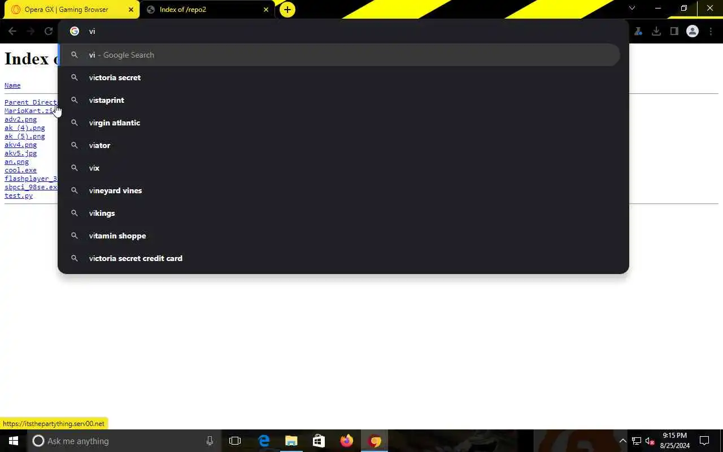Click the active browser taskbar icon

coord(374,441)
